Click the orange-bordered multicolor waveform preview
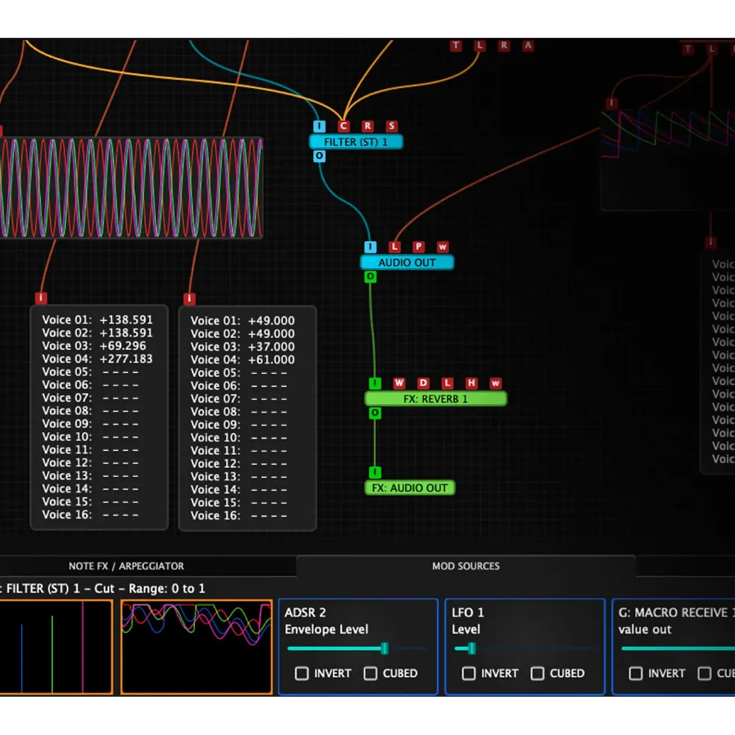Image resolution: width=735 pixels, height=735 pixels. (x=196, y=647)
